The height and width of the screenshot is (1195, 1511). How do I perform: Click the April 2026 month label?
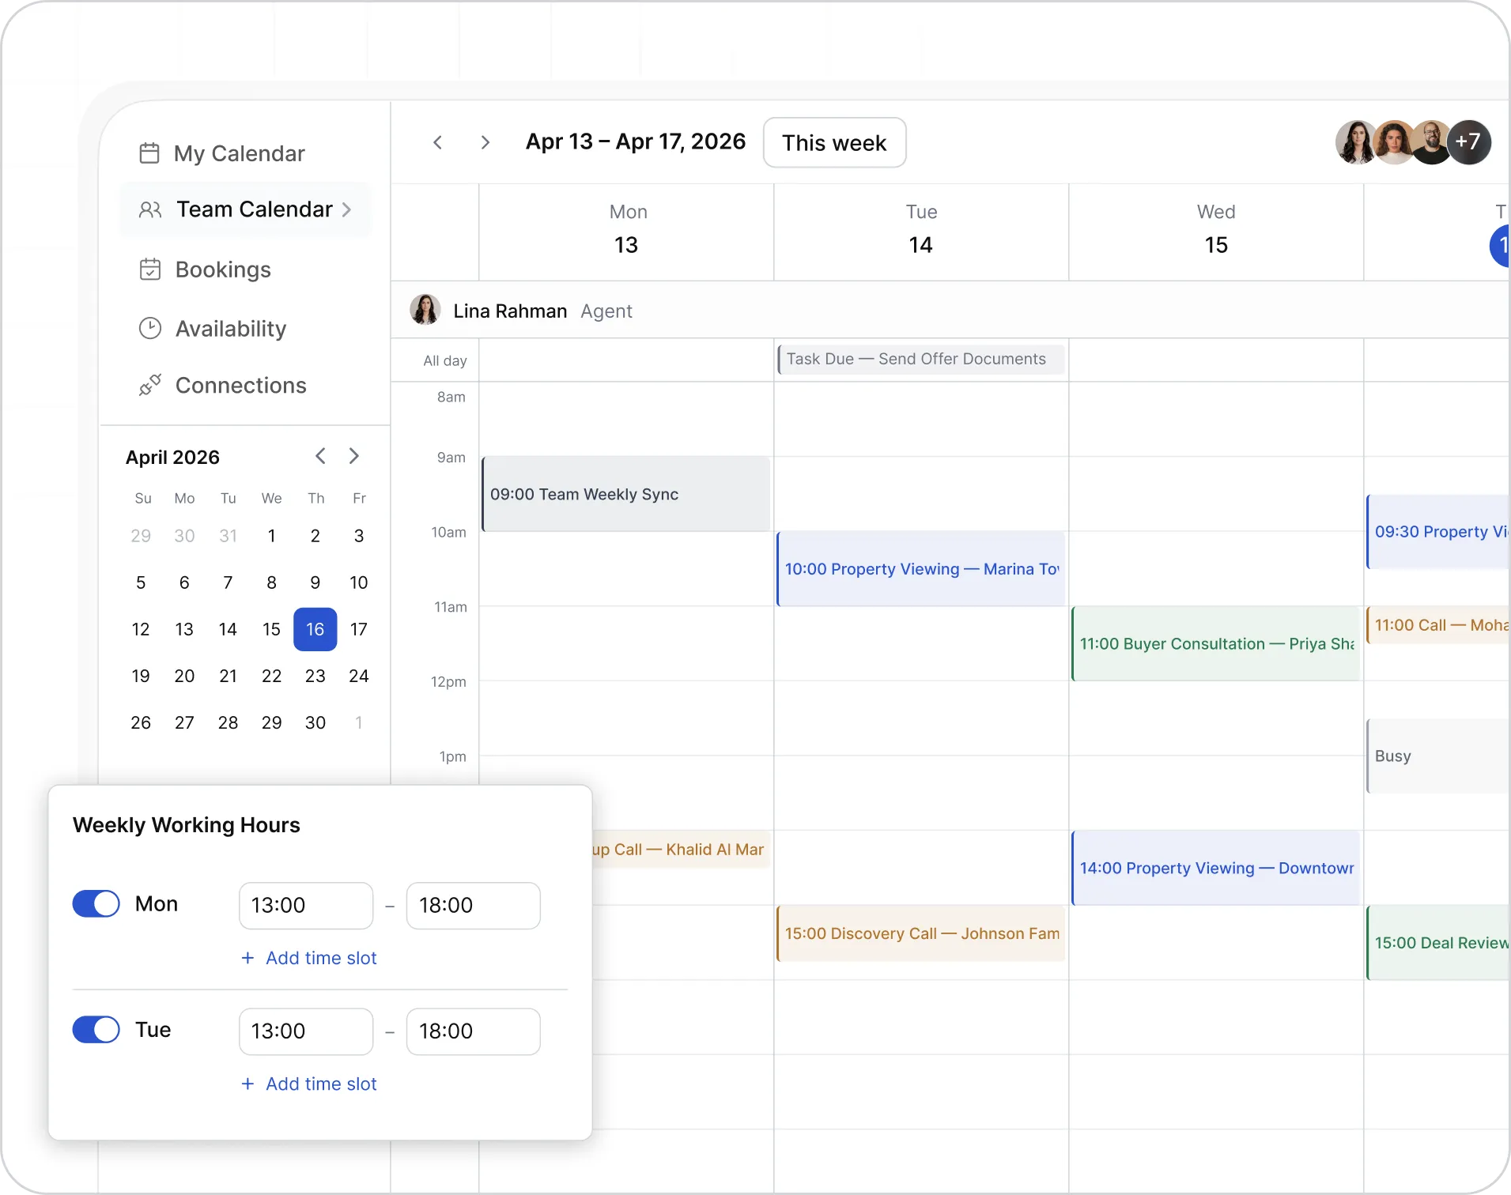(x=172, y=457)
